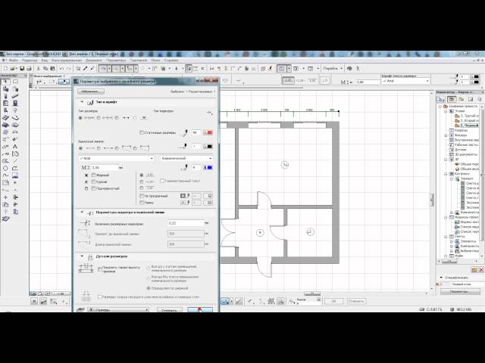
Task: Select the Marquee tool in the toolbox
Action: coord(15,82)
